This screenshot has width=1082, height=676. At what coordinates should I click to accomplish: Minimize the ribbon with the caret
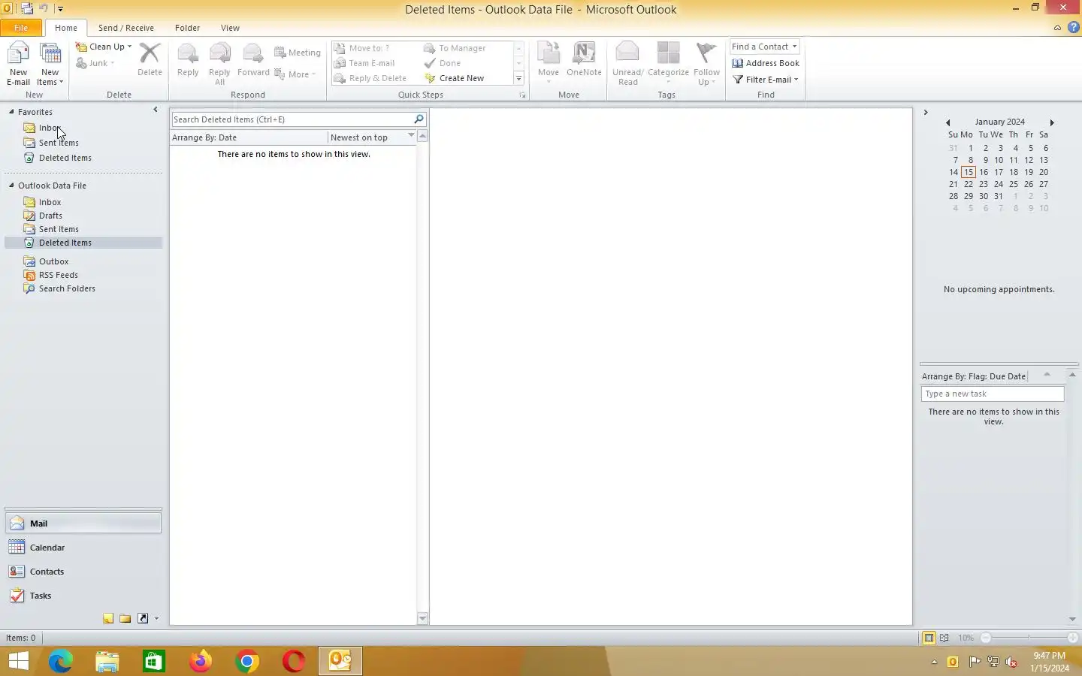pos(1057,28)
